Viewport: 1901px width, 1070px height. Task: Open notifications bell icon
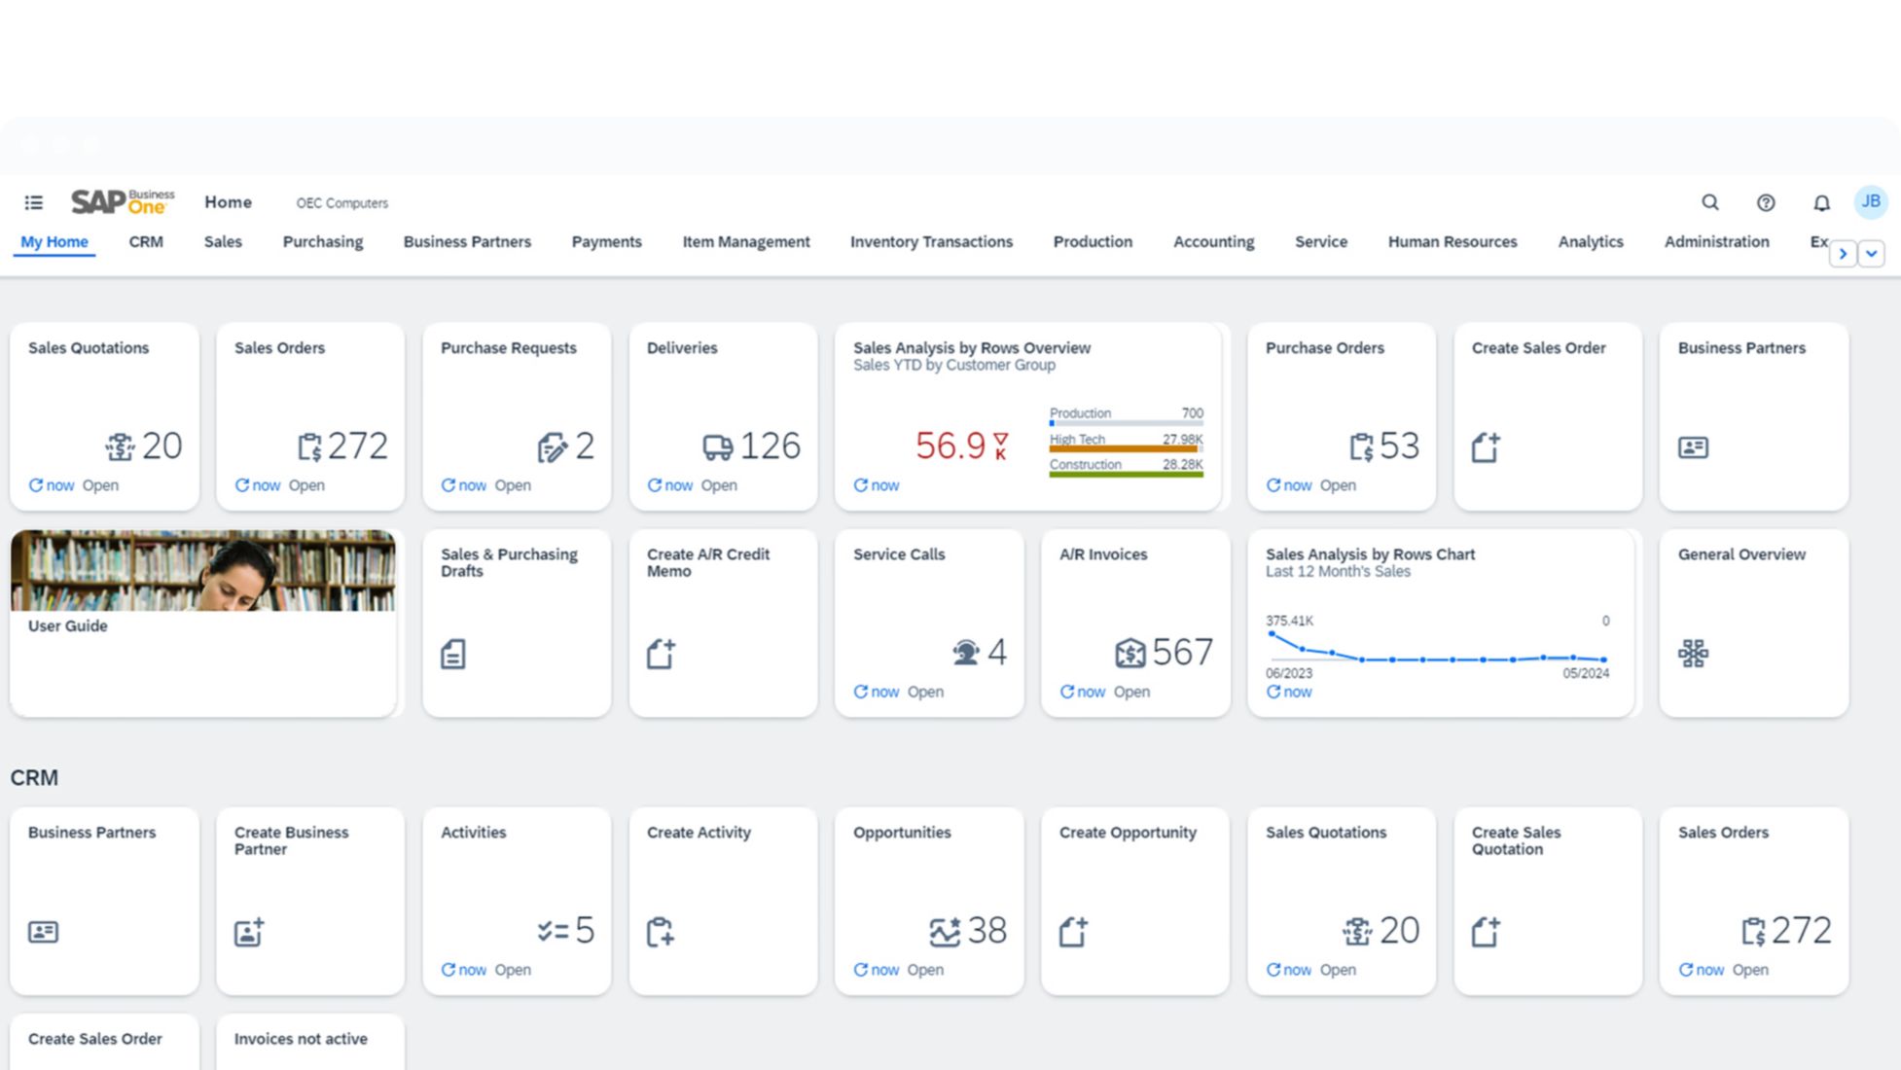[1821, 202]
